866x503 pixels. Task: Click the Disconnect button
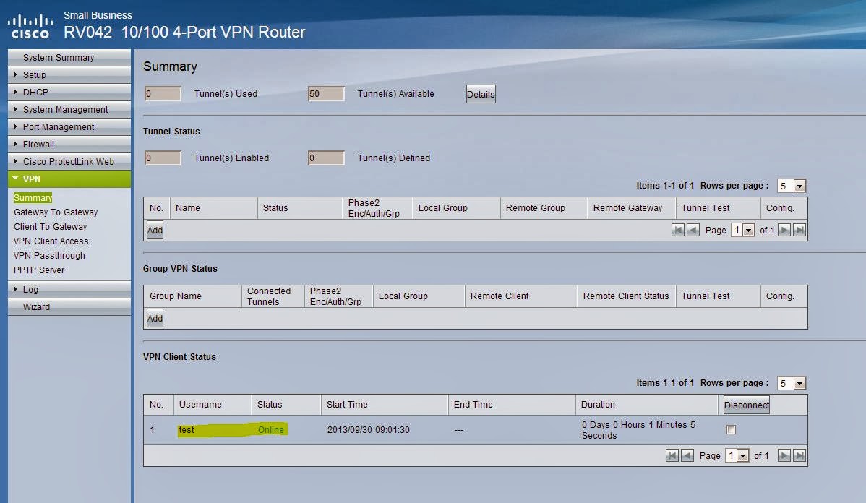pyautogui.click(x=746, y=405)
